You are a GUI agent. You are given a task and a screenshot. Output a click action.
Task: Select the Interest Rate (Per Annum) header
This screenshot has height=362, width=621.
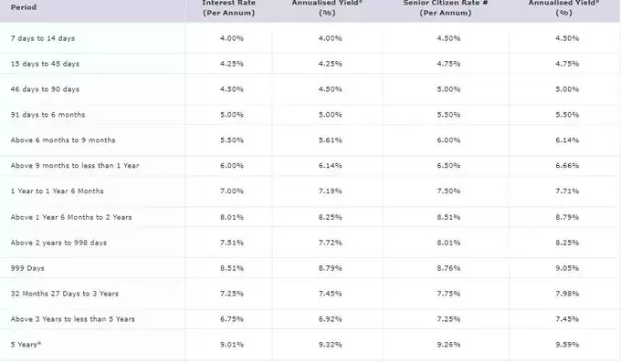(x=228, y=8)
